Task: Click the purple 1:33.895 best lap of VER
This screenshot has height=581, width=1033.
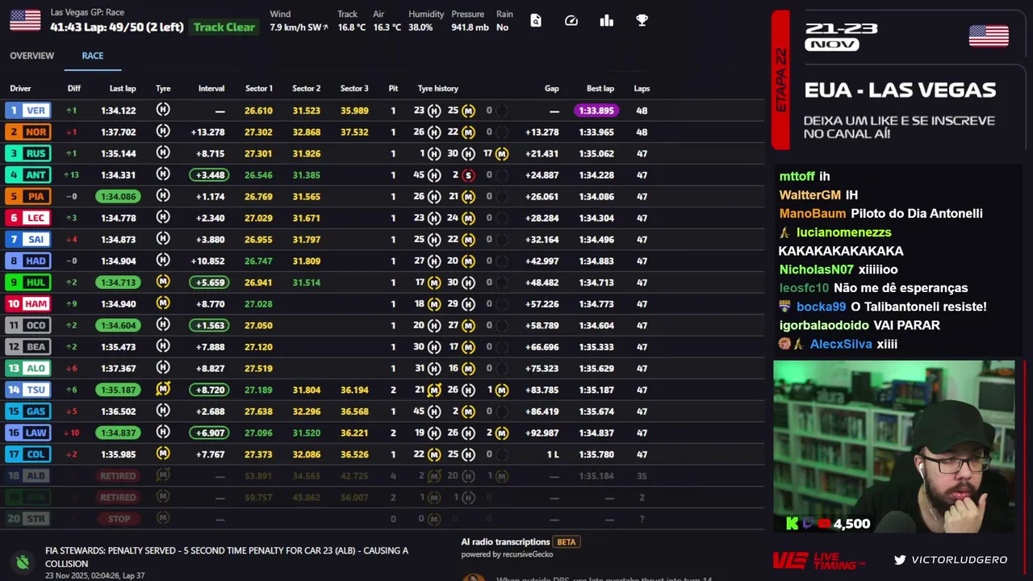Action: coord(596,111)
